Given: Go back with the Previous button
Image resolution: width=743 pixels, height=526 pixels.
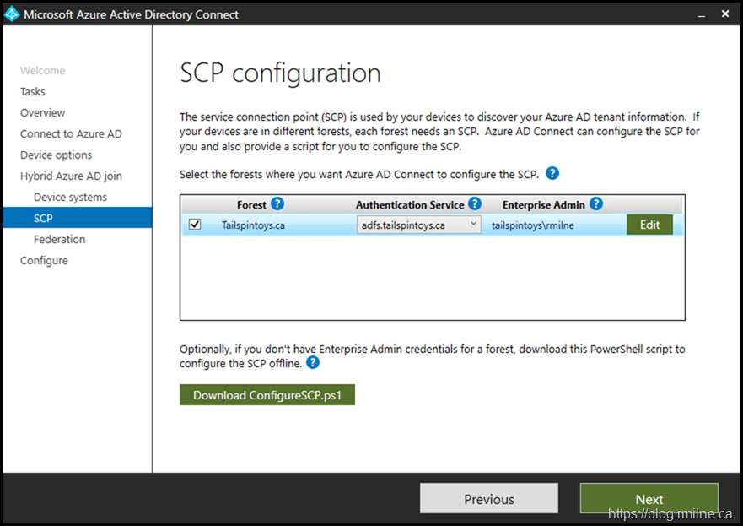Looking at the screenshot, I should coord(488,499).
